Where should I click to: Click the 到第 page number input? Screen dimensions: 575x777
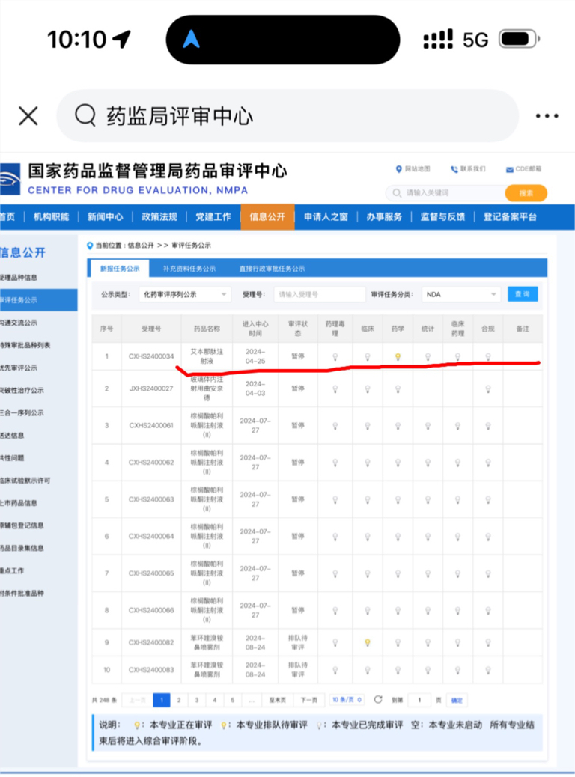(419, 700)
